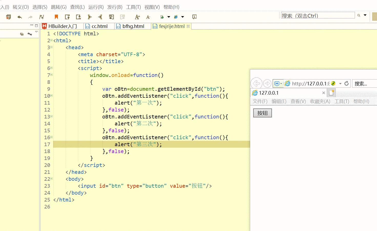The width and height of the screenshot is (377, 231).
Task: Open the browser selection dropdown arrow
Action: 182,17
